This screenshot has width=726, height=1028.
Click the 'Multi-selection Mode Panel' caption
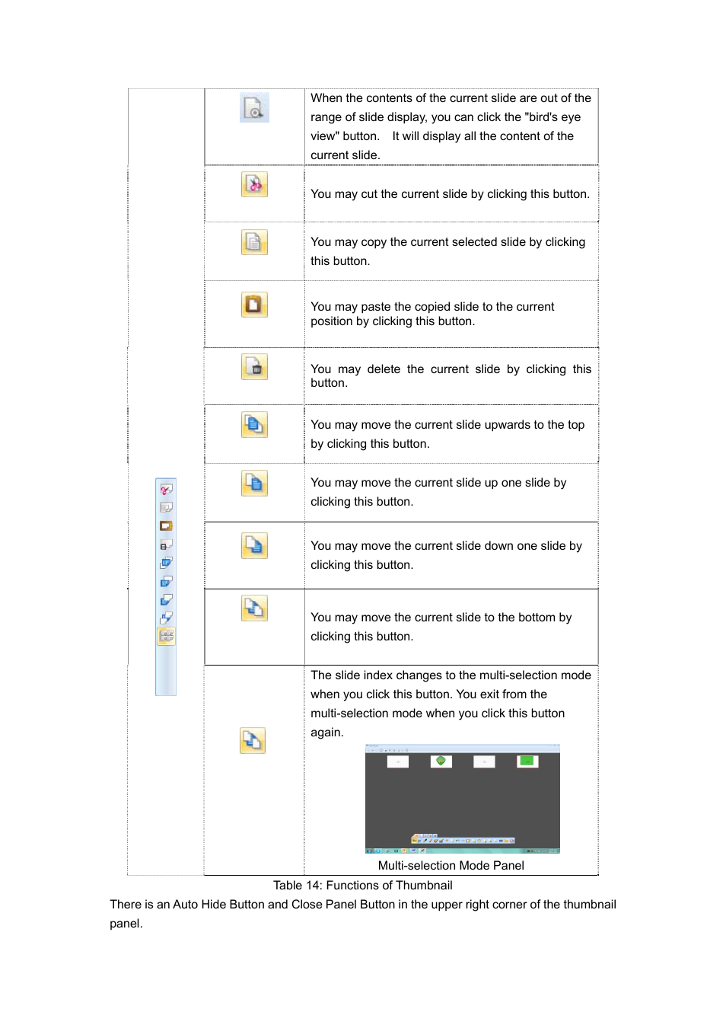451,866
